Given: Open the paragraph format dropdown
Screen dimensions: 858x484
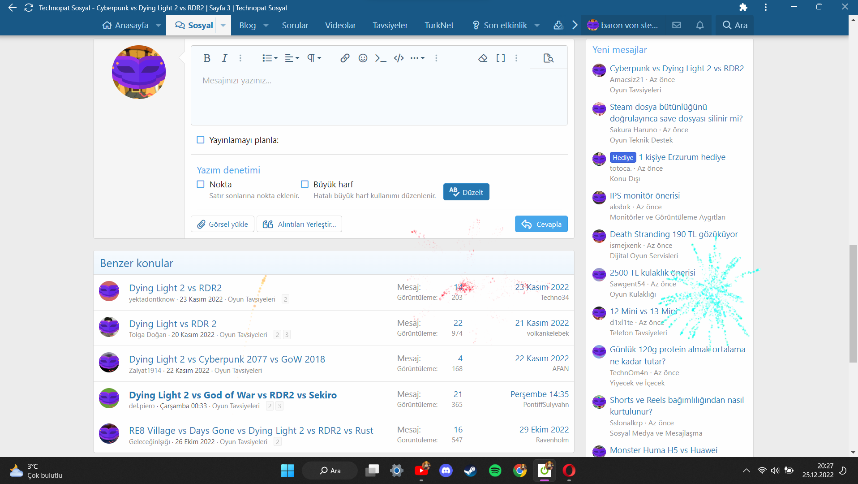Looking at the screenshot, I should pos(314,58).
